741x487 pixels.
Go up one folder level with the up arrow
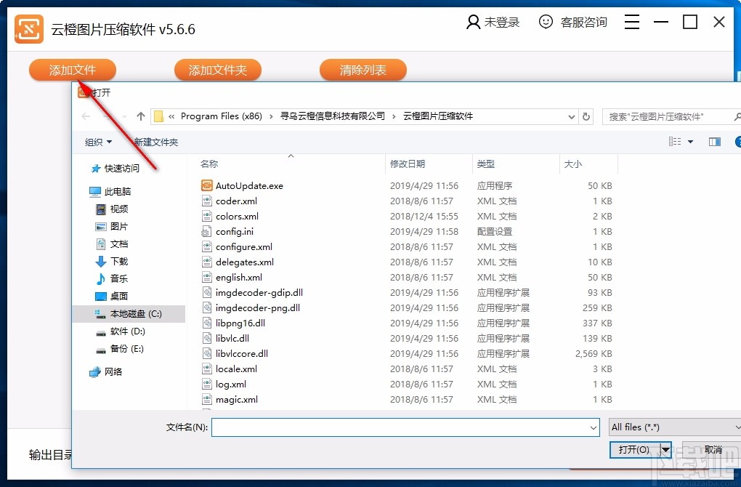tap(139, 116)
